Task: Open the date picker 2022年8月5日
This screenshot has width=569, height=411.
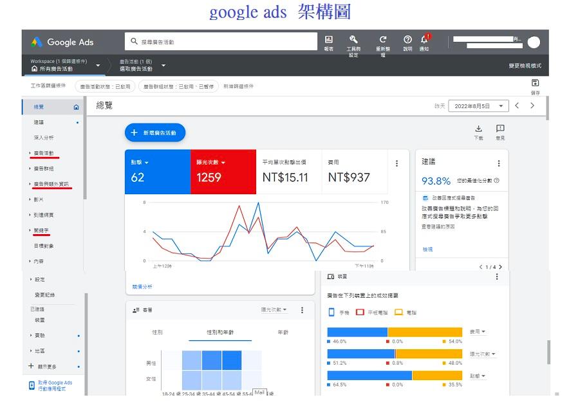Action: 478,106
